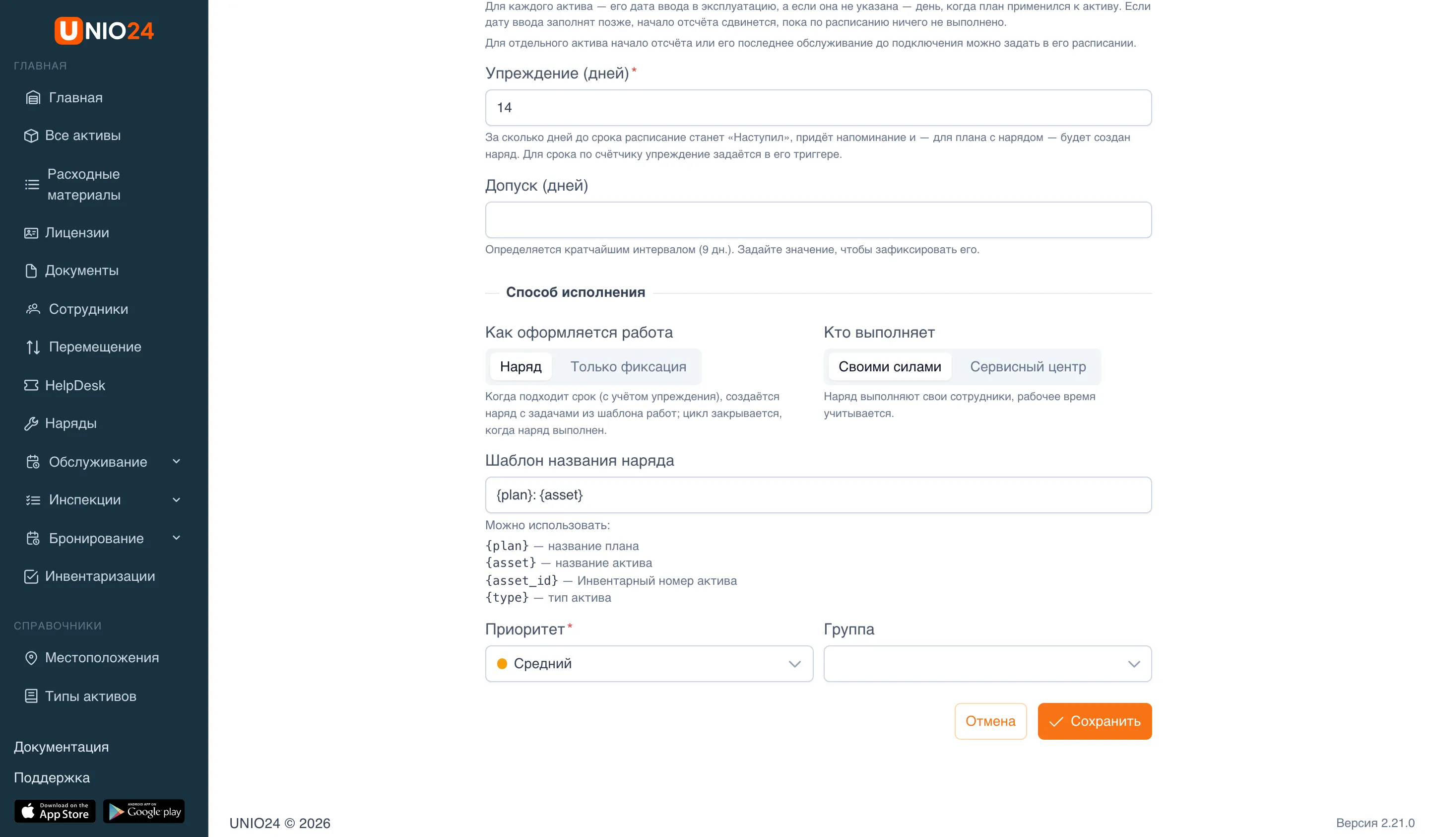
Task: Click the Перемещение arrows icon
Action: tap(33, 347)
